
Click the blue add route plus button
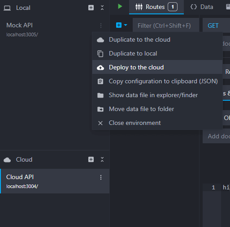(x=119, y=25)
